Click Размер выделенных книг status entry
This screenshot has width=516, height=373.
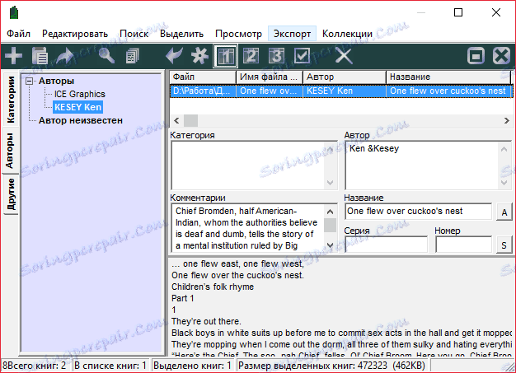(331, 366)
